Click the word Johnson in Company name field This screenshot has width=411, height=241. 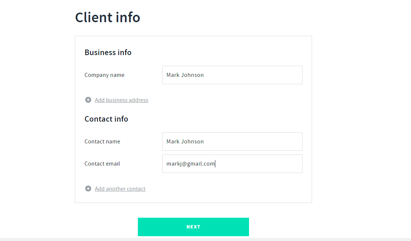pos(192,75)
